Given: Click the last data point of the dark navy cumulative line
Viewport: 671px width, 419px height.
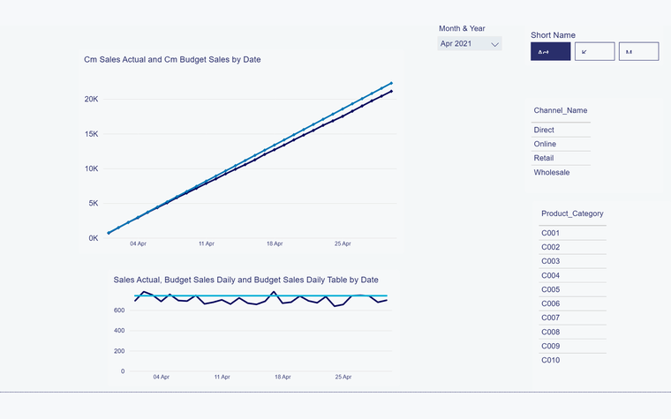Looking at the screenshot, I should tap(391, 91).
